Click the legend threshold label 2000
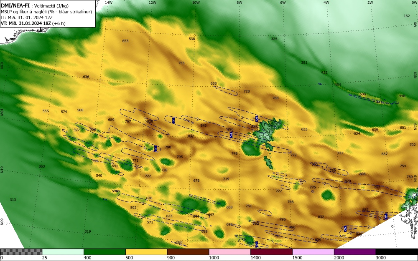418x261 pixels. pos(339,258)
